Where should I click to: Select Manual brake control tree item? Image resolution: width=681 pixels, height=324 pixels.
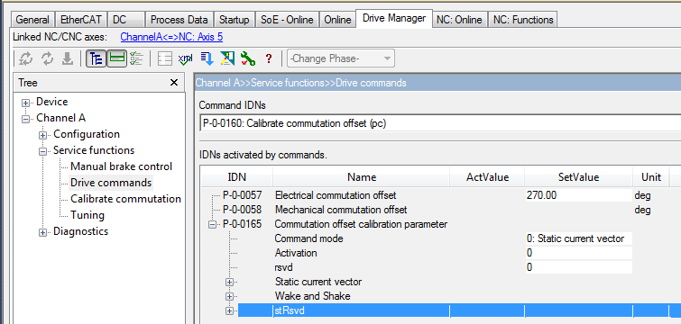pos(121,166)
